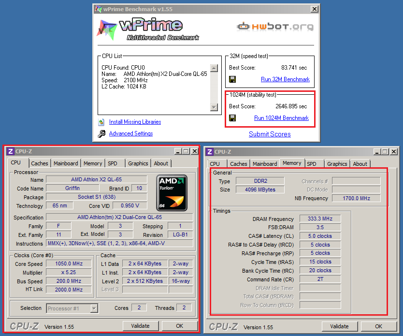Click Install Missing Libraries link
This screenshot has width=403, height=336.
[135, 122]
